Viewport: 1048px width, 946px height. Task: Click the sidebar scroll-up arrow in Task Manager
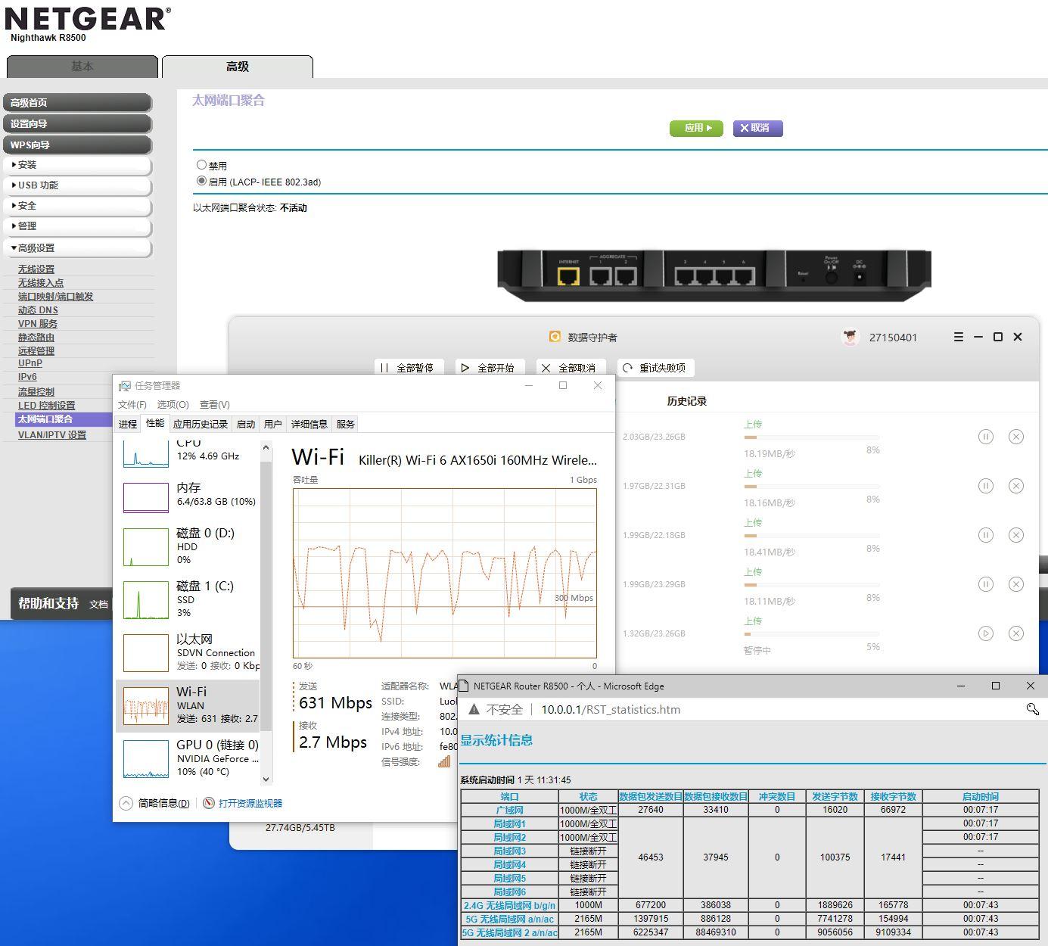(x=266, y=448)
